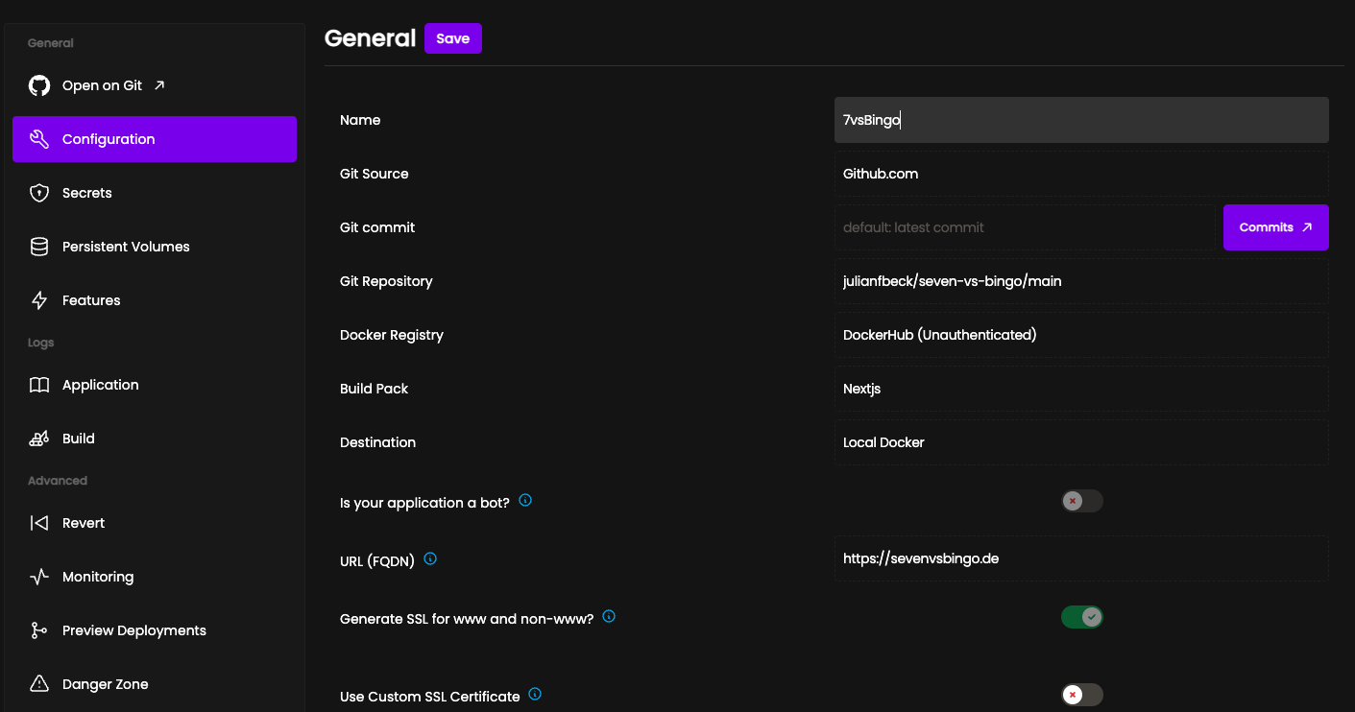Select the Danger Zone warning triangle icon
This screenshot has width=1355, height=712.
(x=38, y=683)
